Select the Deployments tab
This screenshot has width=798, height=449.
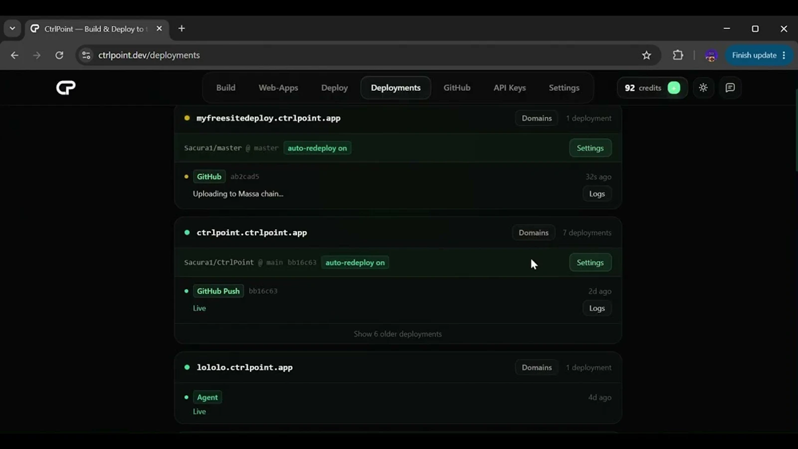[396, 88]
